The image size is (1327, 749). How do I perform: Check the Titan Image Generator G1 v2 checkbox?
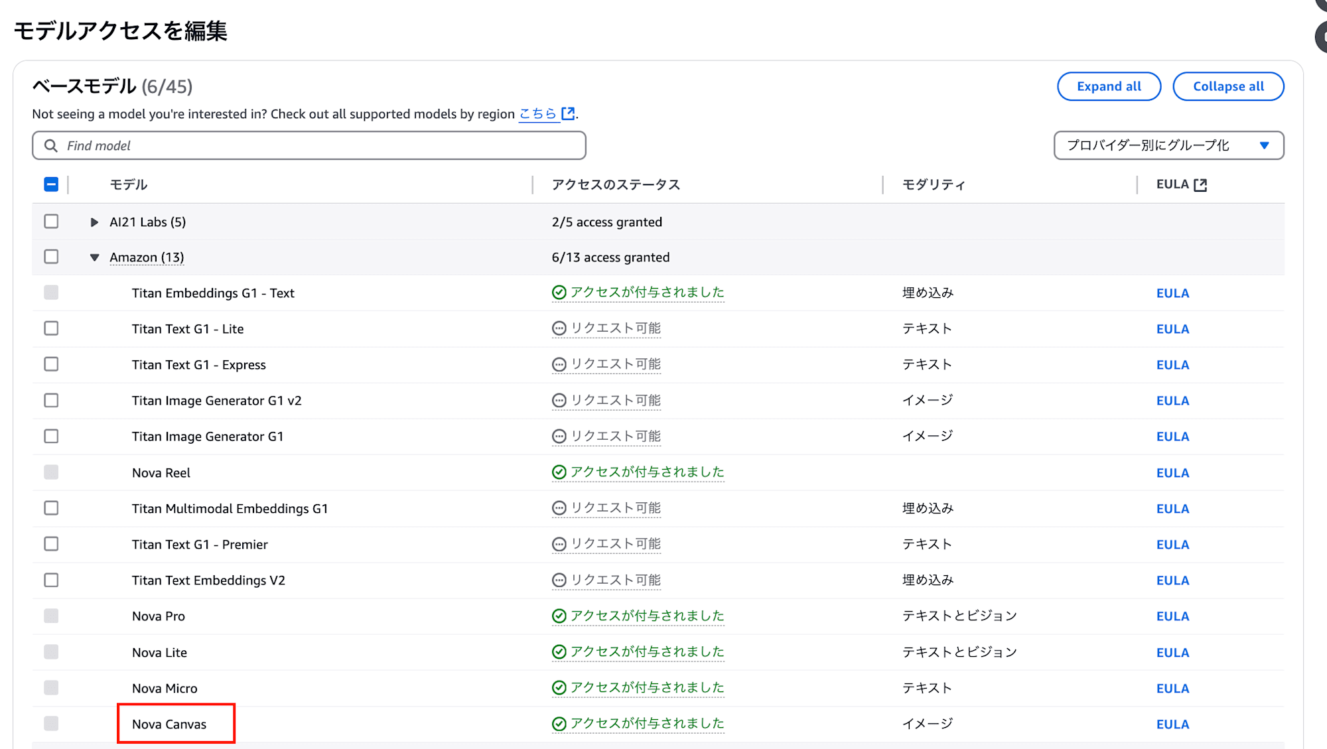(x=51, y=401)
